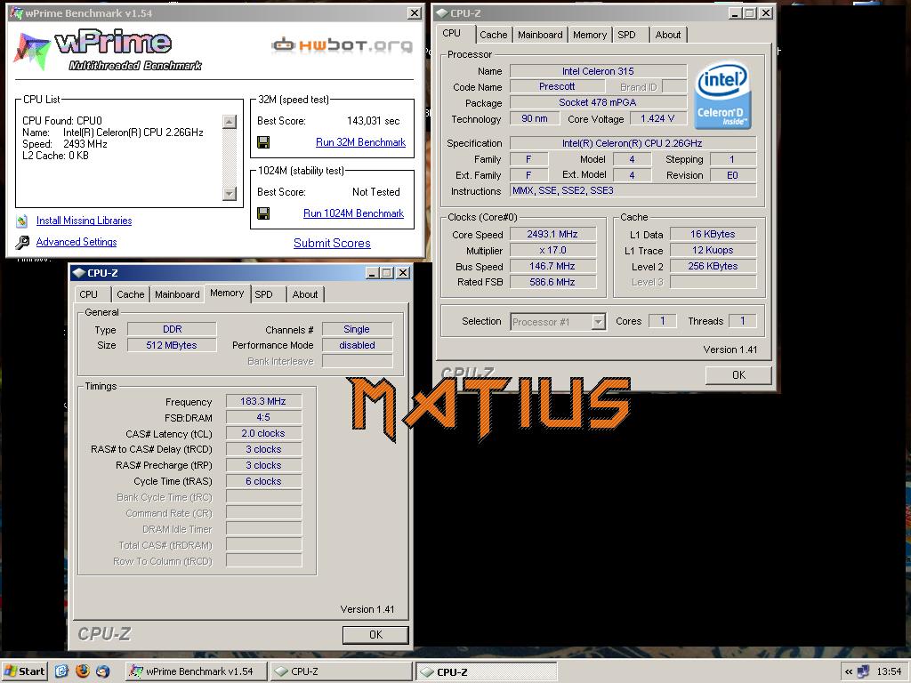This screenshot has width=911, height=683.
Task: Click OK in CPU-Z Memory window
Action: coord(376,635)
